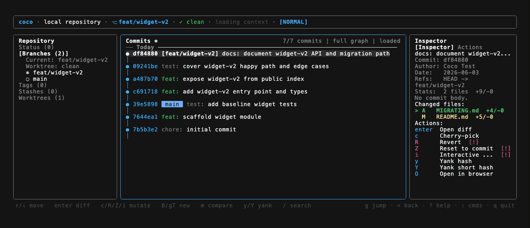The image size is (530, 228).
Task: Select commit df84880 docs row
Action: click(258, 54)
